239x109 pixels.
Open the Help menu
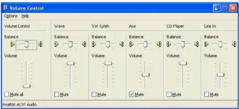pos(25,16)
